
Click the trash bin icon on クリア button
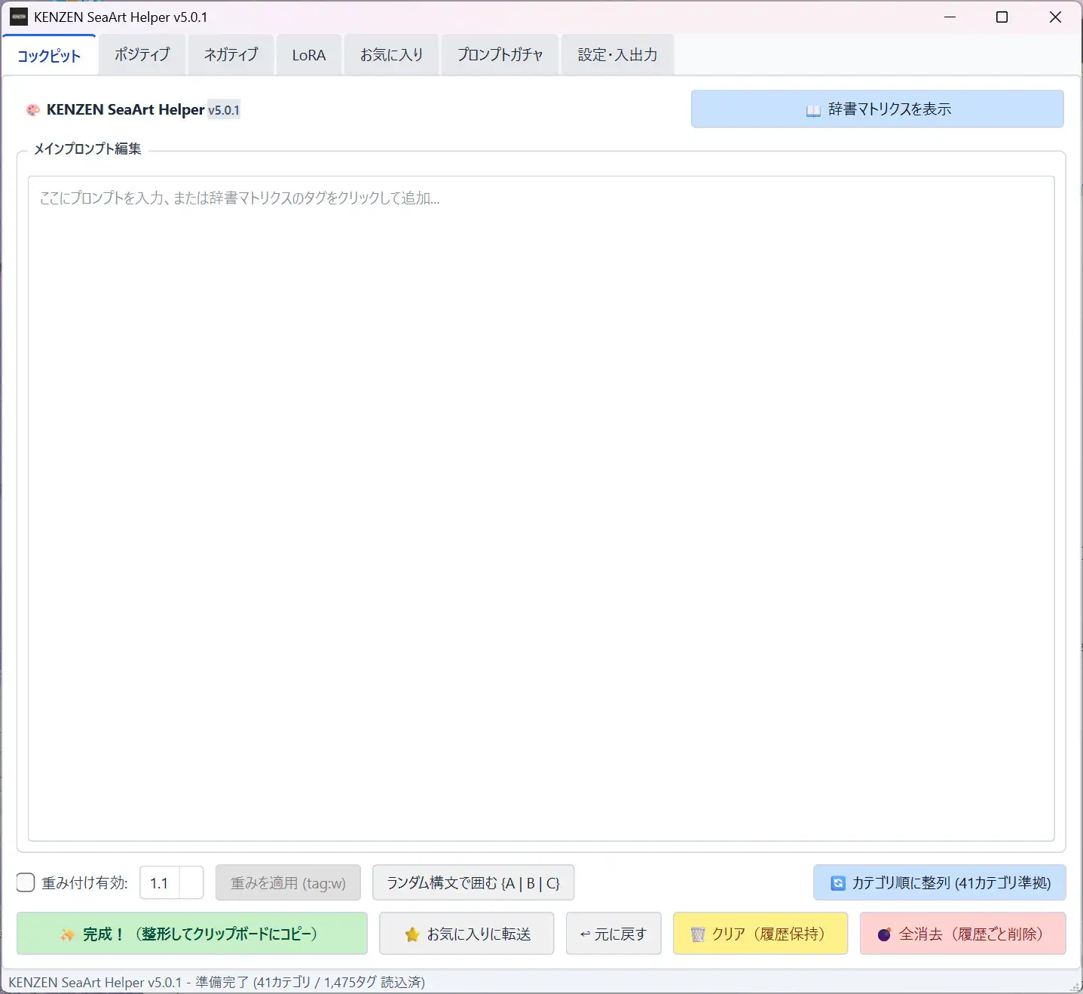click(x=698, y=934)
